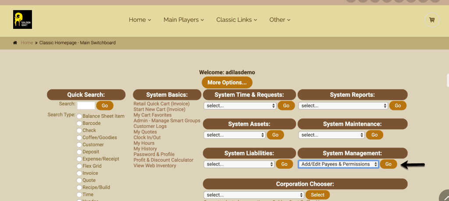The image size is (449, 201).
Task: Open System Assets dropdown
Action: (x=235, y=135)
